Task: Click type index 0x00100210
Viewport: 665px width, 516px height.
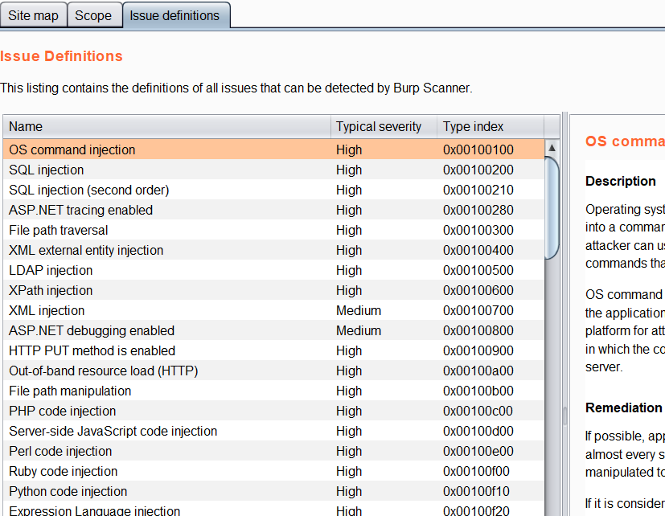Action: point(478,190)
